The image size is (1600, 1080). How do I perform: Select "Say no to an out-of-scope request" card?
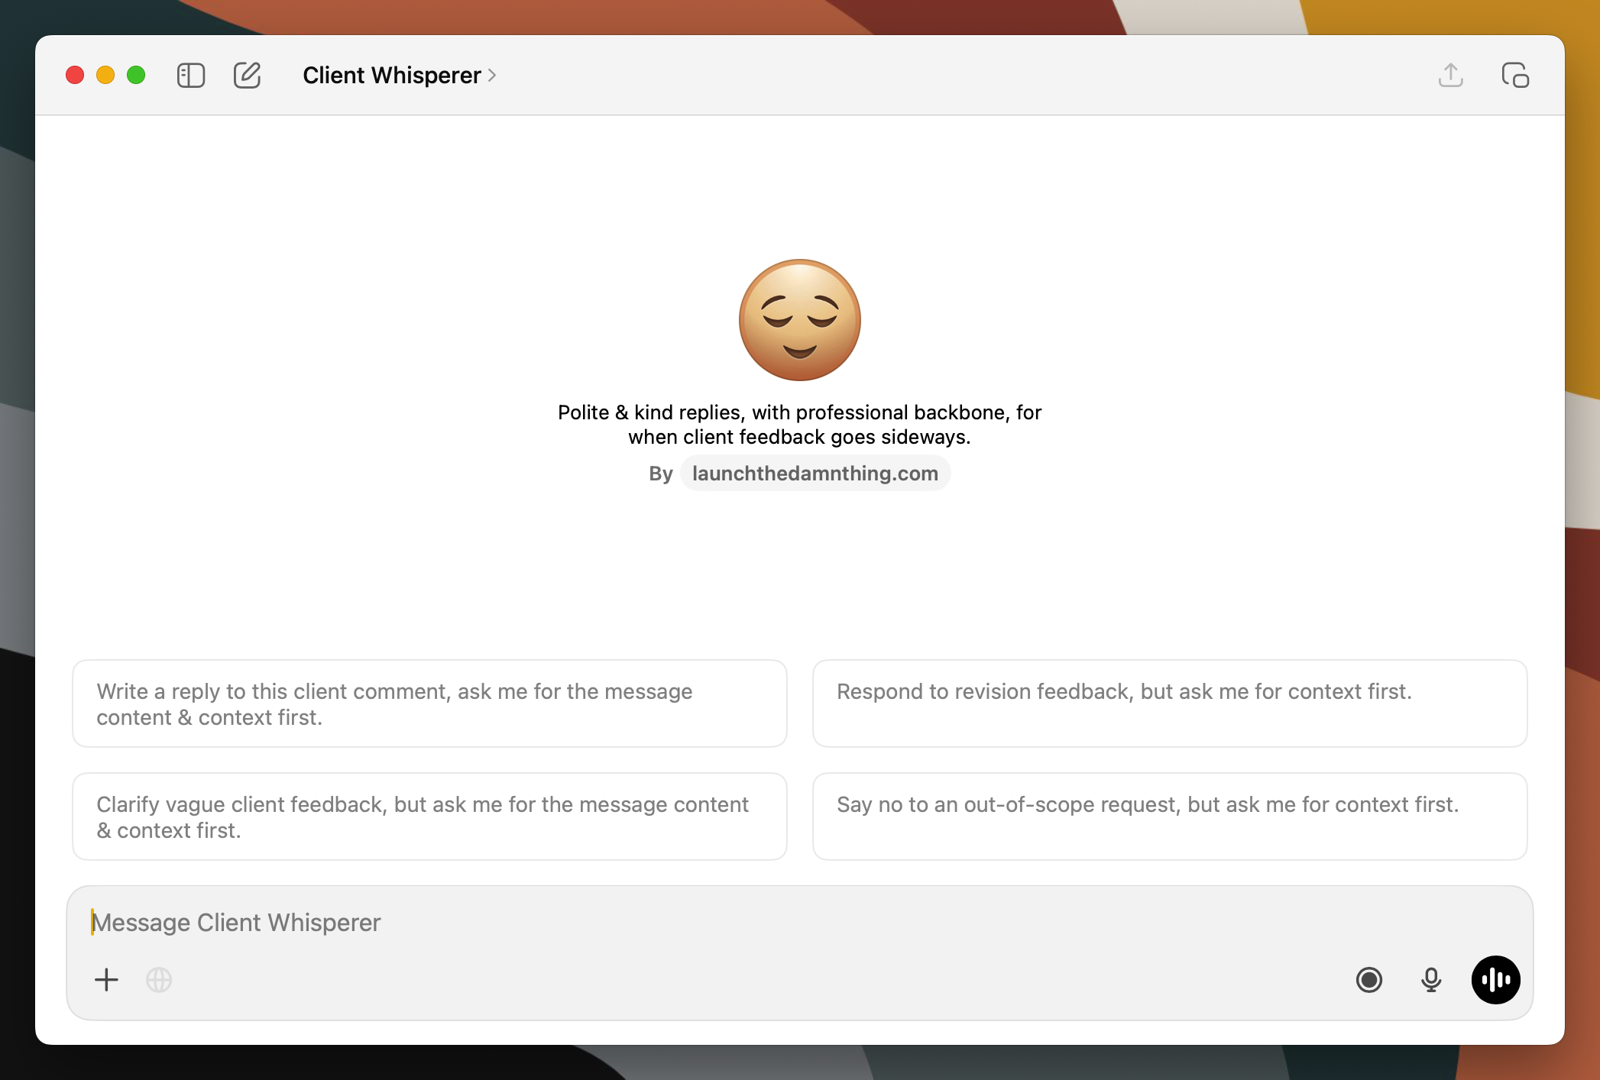[x=1169, y=816]
